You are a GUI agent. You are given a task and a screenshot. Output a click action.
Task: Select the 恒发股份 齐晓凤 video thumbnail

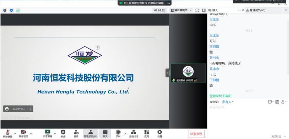point(188,73)
